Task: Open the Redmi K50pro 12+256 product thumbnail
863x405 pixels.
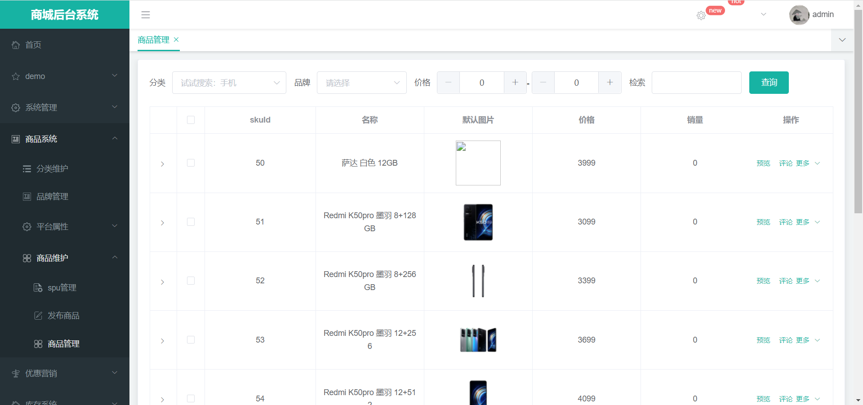Action: tap(478, 340)
